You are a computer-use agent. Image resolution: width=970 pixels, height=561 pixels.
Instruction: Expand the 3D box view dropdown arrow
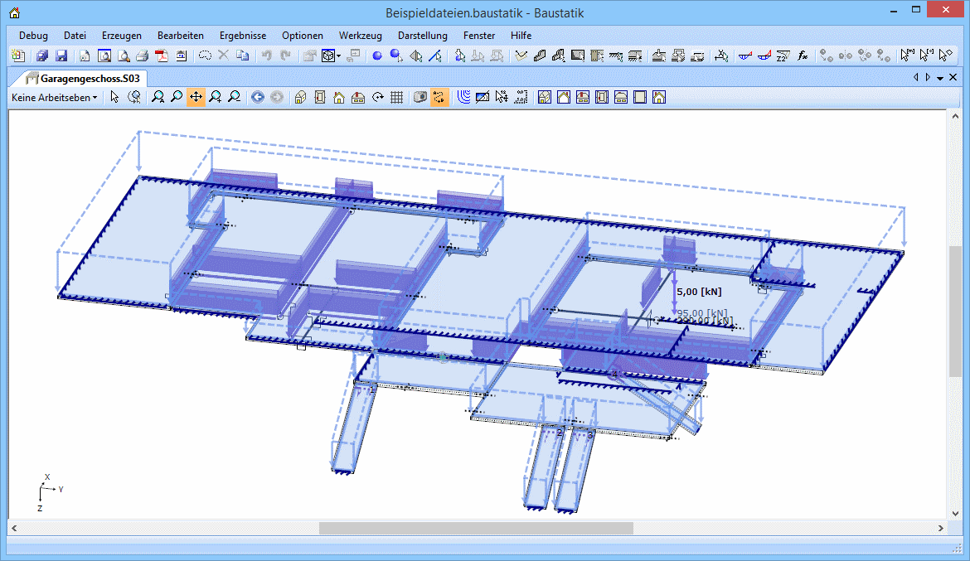point(339,56)
